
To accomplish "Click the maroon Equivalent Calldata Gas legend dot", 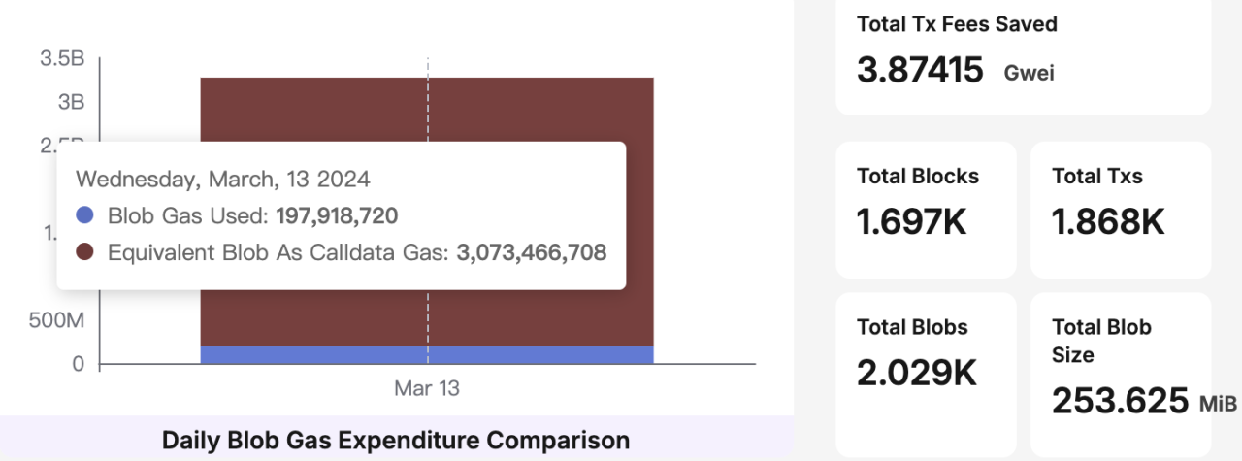I will tap(85, 252).
